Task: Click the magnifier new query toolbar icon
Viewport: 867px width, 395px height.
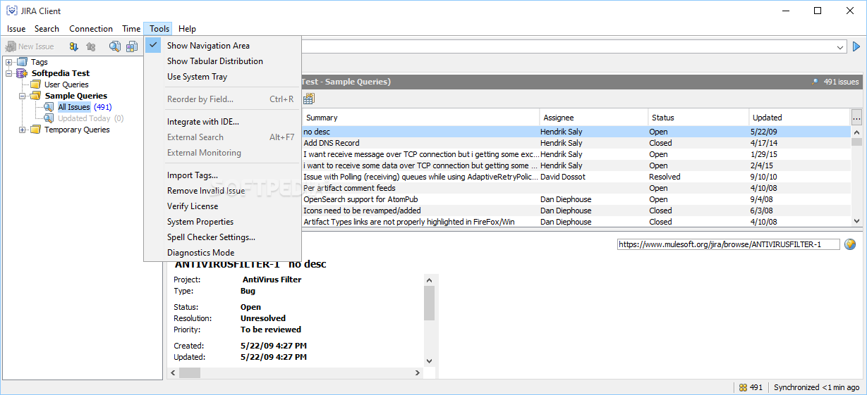Action: [x=114, y=46]
